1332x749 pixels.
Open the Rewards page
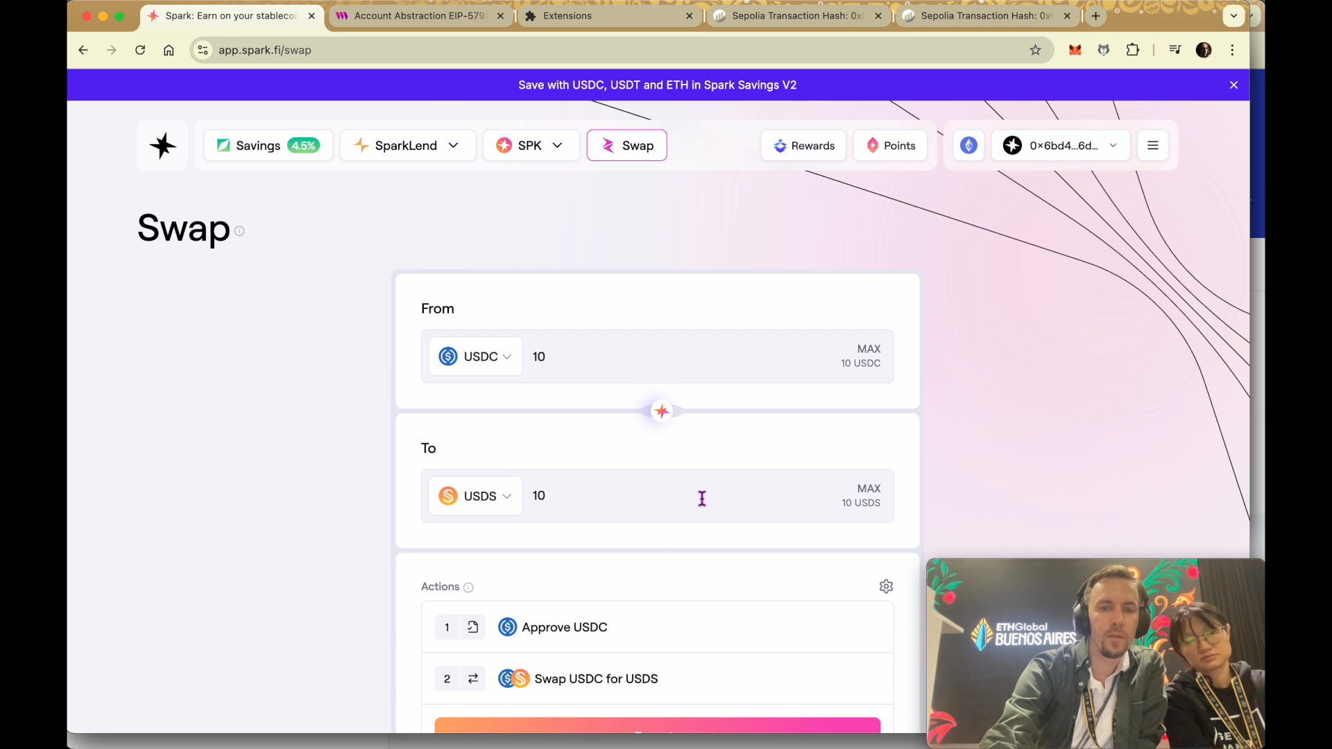pos(803,145)
